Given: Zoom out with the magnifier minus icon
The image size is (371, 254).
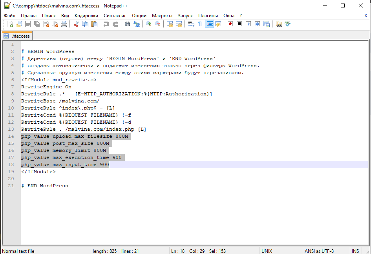Looking at the screenshot, I should 157,24.
